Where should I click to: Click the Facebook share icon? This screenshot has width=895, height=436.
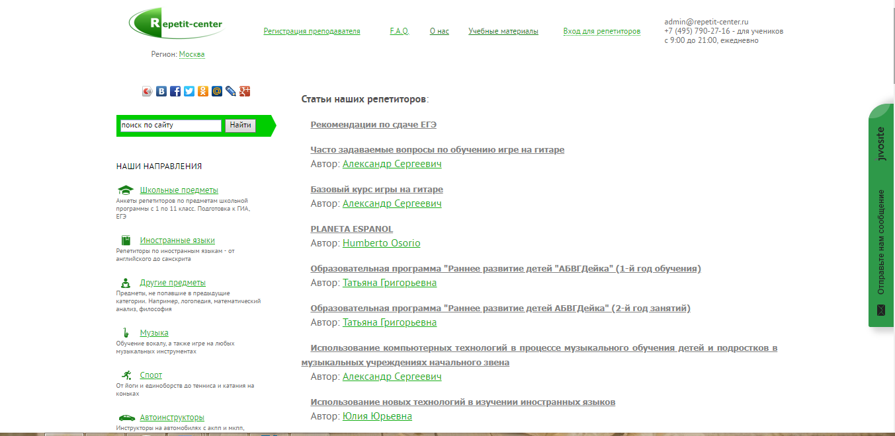point(175,91)
